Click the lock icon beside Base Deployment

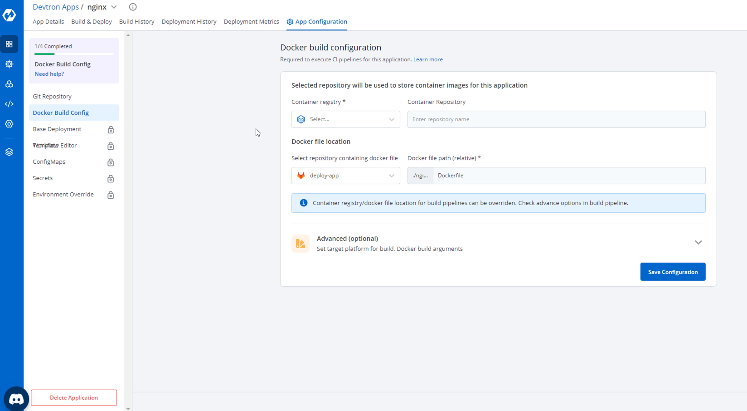(x=111, y=130)
